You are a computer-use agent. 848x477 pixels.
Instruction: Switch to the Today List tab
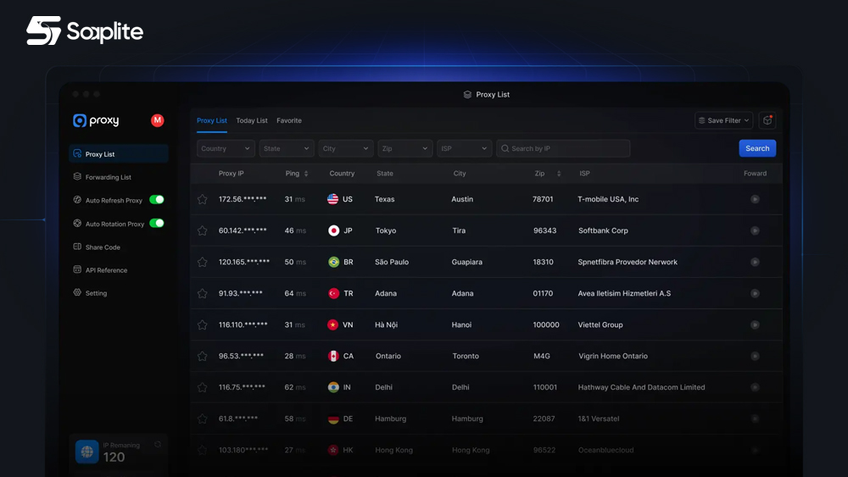[x=252, y=120]
